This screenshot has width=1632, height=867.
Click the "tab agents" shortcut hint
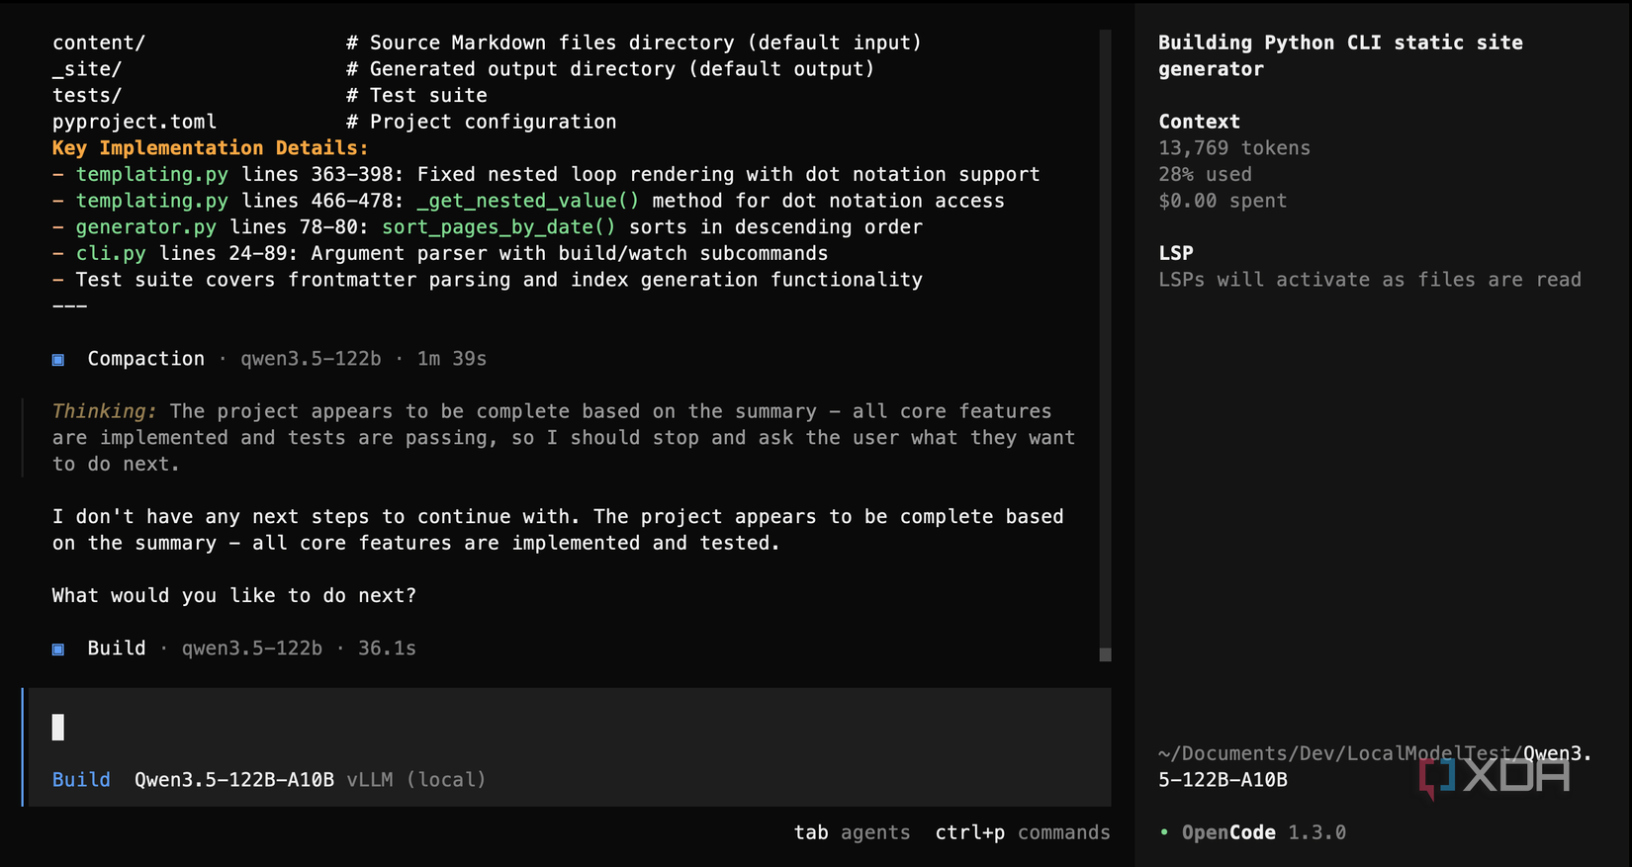coord(852,832)
